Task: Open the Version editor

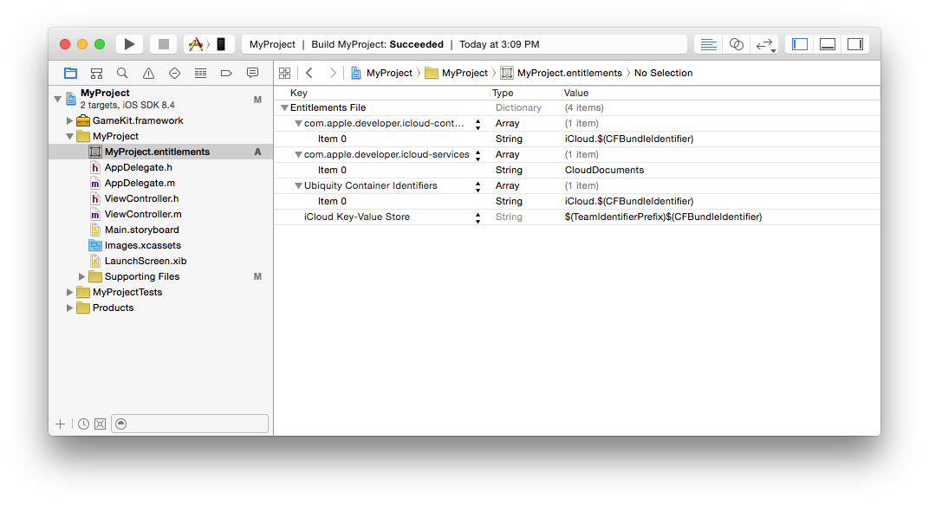Action: (x=764, y=44)
